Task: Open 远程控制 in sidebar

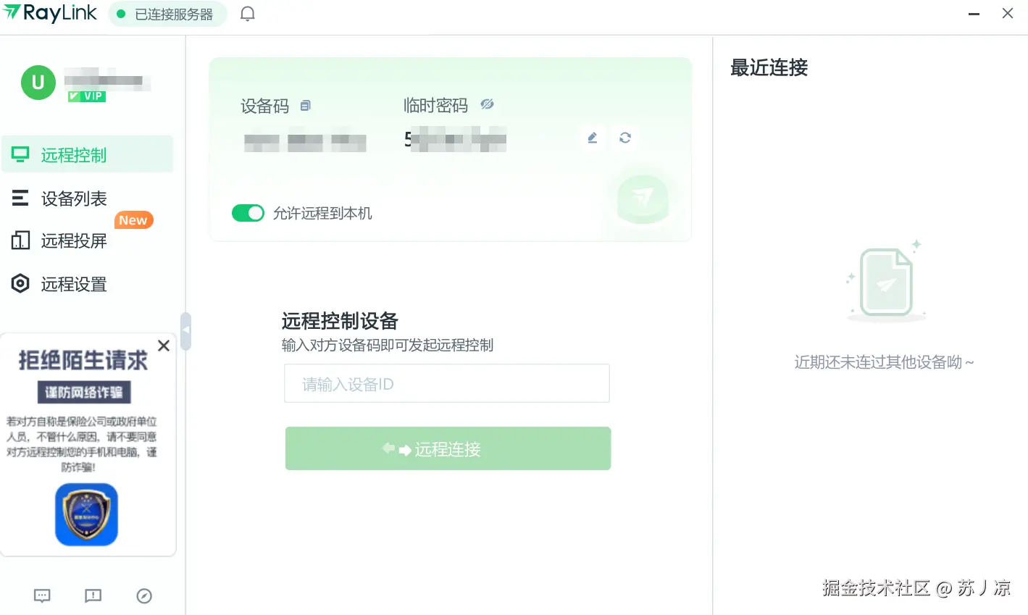Action: tap(88, 154)
